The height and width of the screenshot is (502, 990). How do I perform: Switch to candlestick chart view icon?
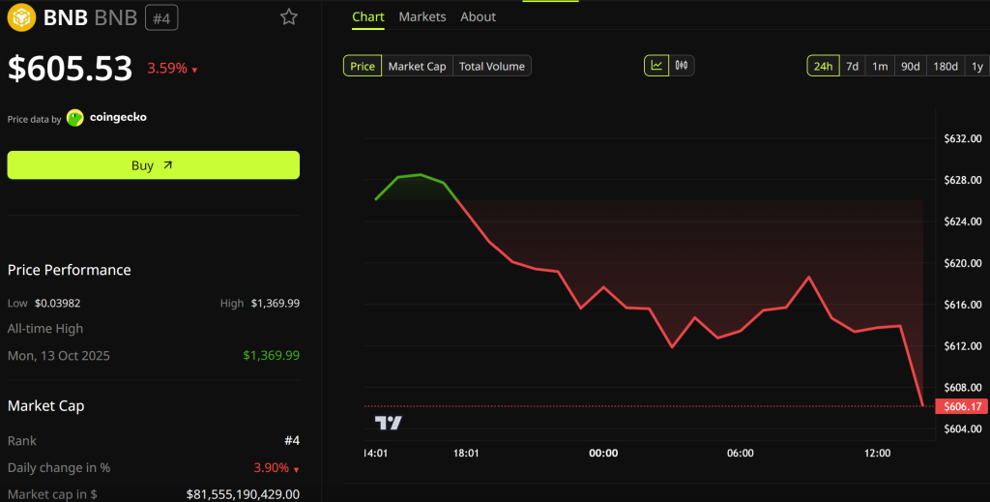(682, 66)
